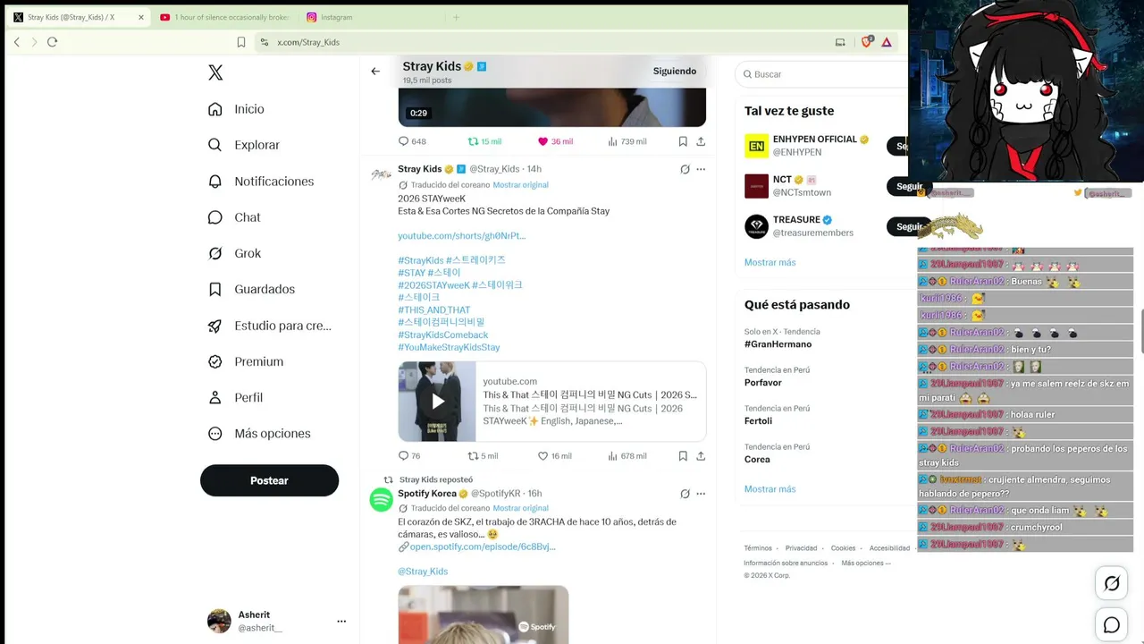
Task: Open the Asherit account menu dots
Action: [341, 621]
